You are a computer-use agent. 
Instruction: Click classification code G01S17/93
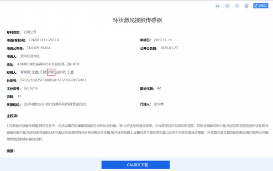click(x=60, y=80)
